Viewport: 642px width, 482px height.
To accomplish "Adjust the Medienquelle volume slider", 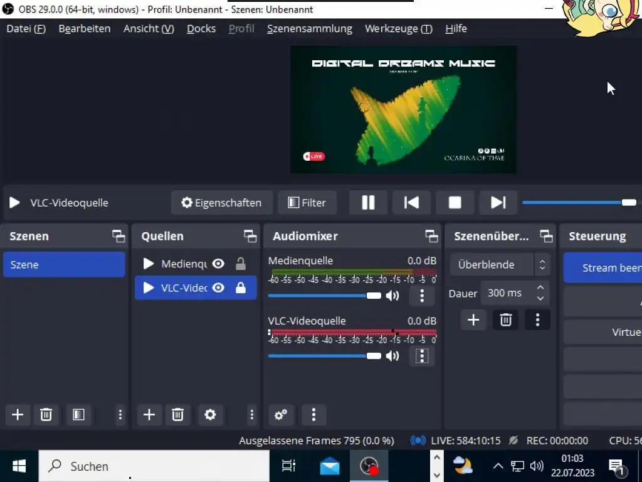I will [325, 296].
